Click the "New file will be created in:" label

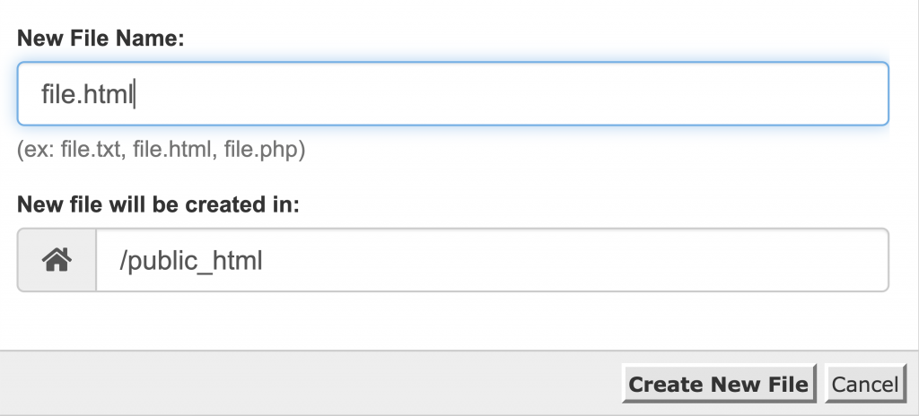click(x=158, y=204)
